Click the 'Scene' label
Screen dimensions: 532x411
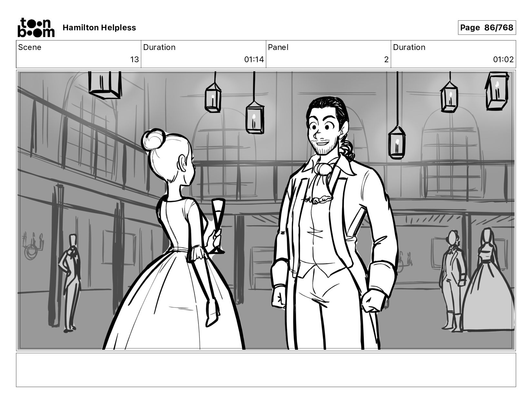(x=30, y=47)
